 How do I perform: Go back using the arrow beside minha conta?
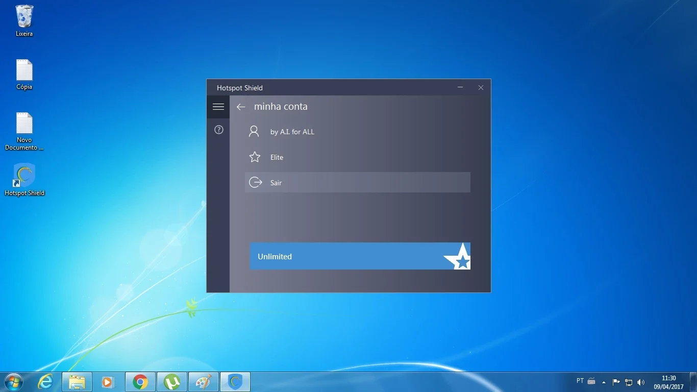(x=241, y=107)
